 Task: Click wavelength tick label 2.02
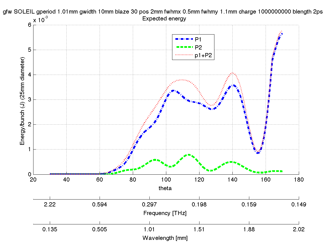(x=299, y=229)
